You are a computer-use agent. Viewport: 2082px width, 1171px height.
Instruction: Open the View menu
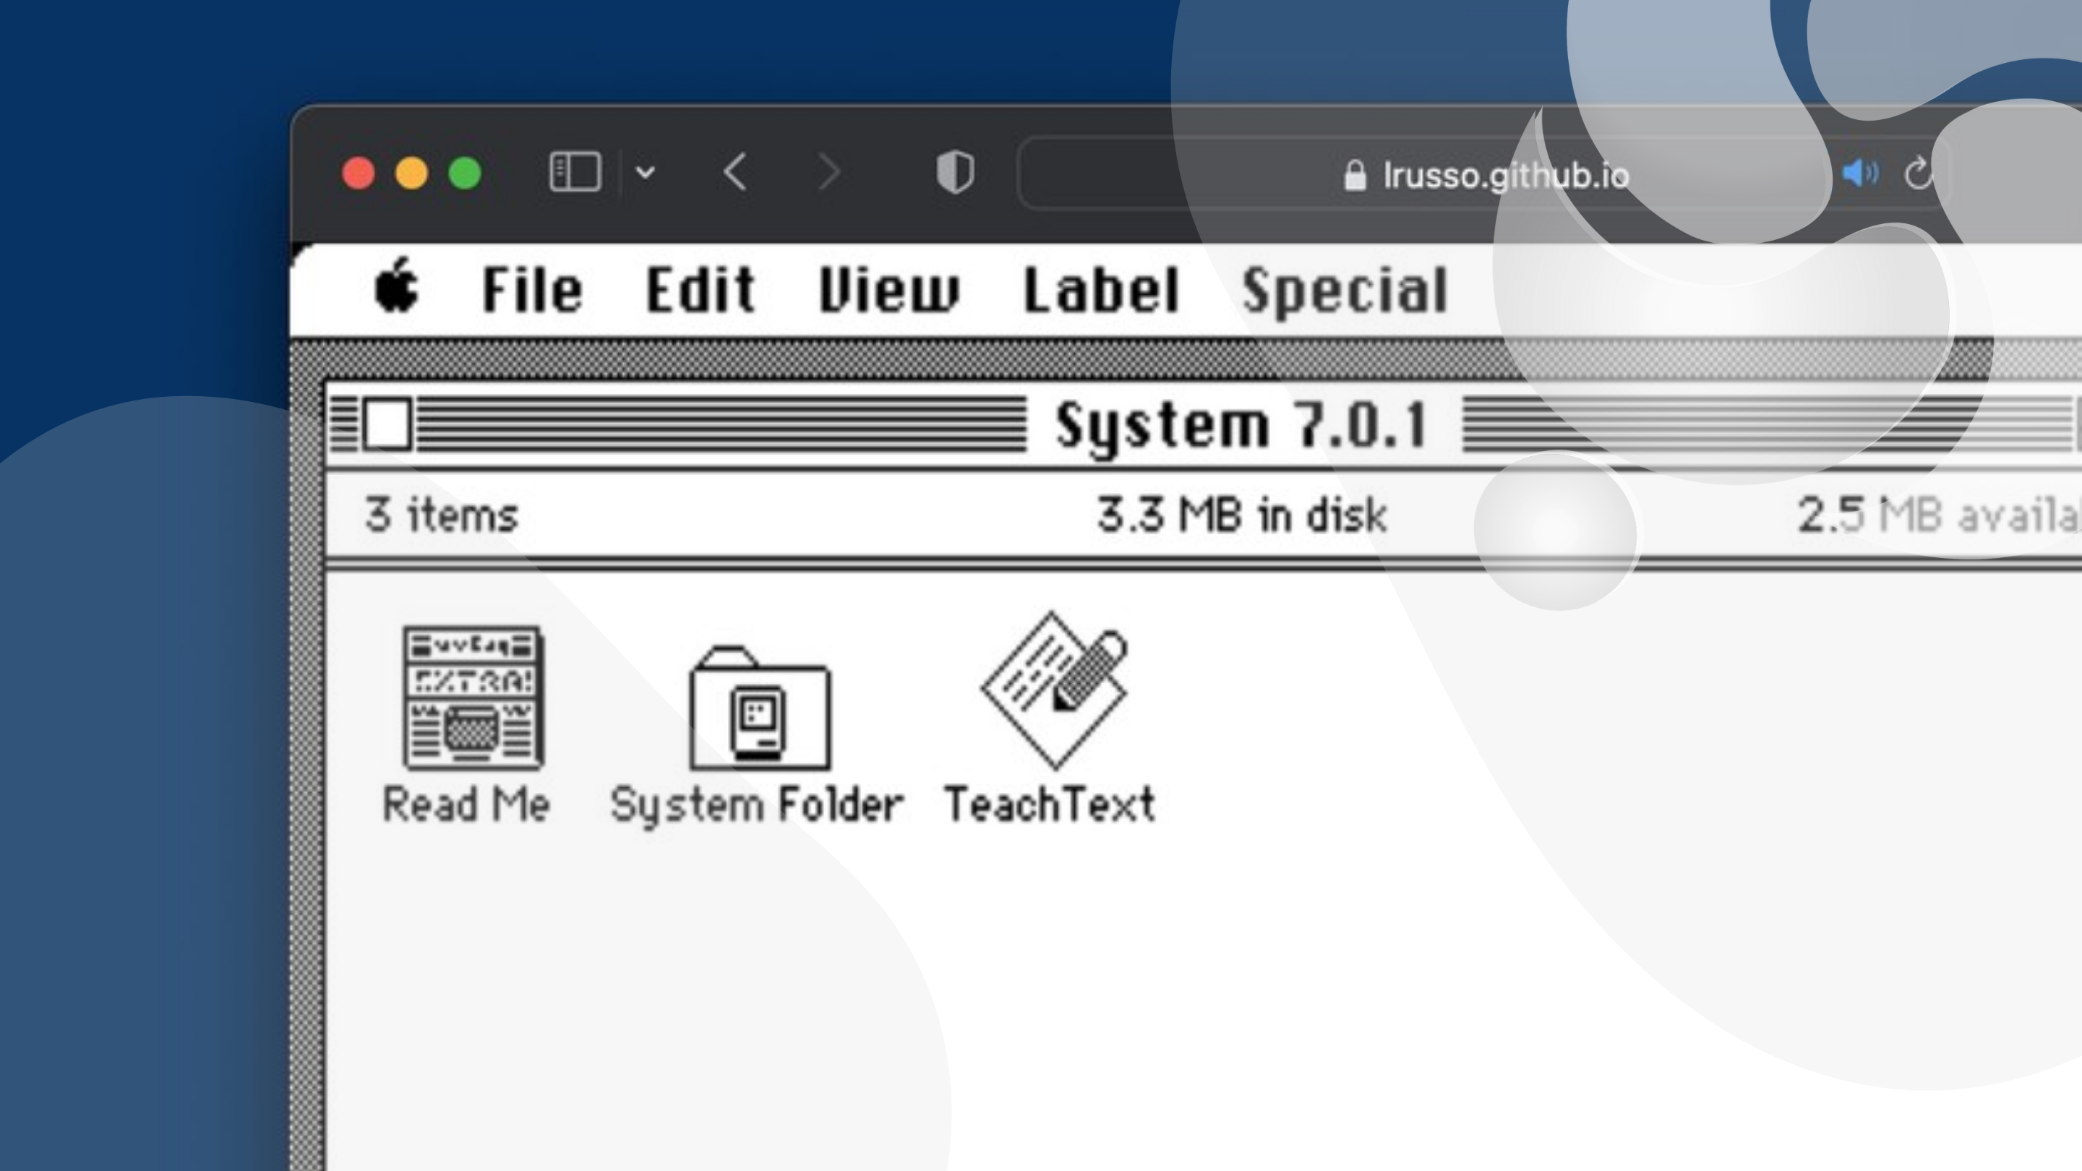(x=889, y=289)
